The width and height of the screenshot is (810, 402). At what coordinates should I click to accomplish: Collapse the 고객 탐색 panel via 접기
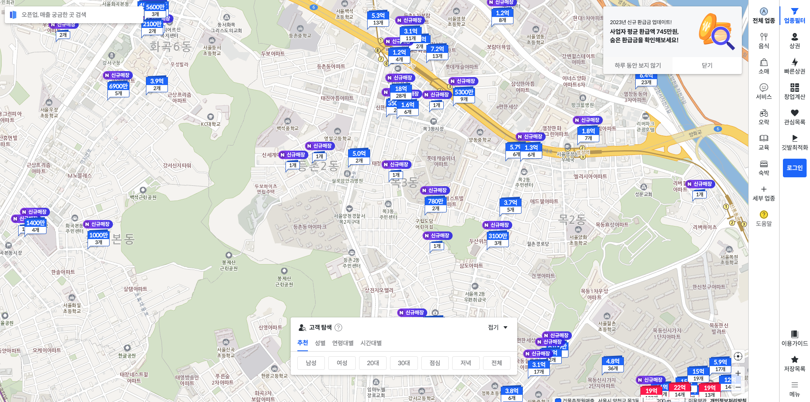497,328
